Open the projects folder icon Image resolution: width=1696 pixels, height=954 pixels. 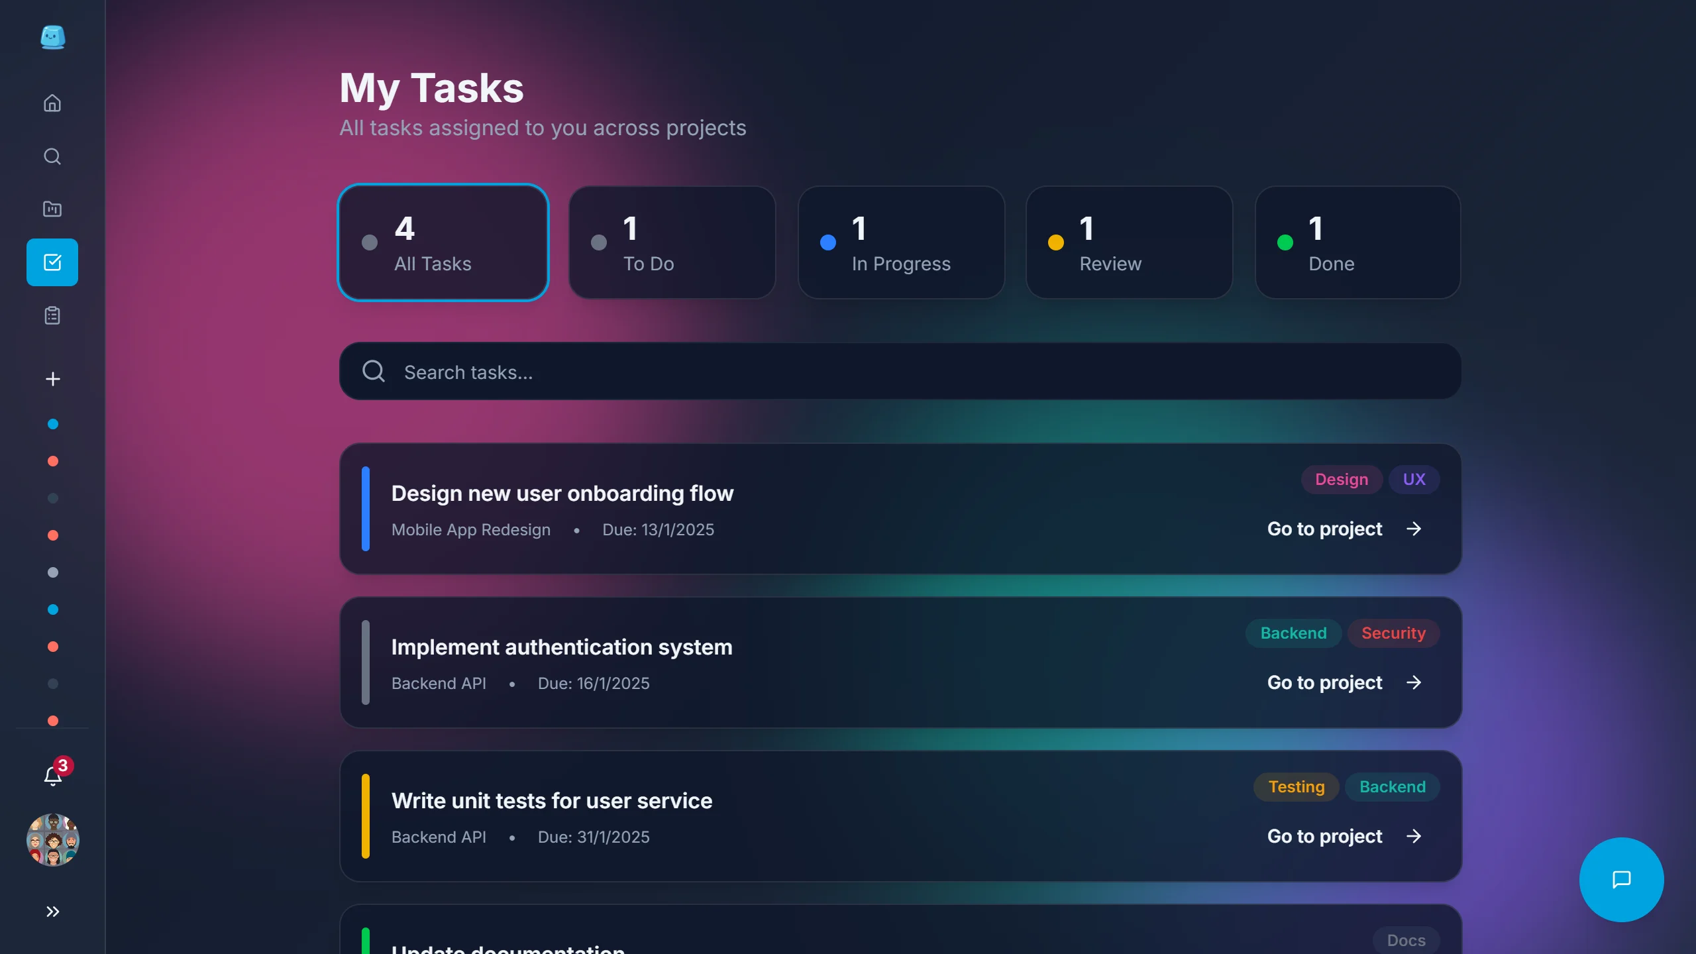coord(52,209)
